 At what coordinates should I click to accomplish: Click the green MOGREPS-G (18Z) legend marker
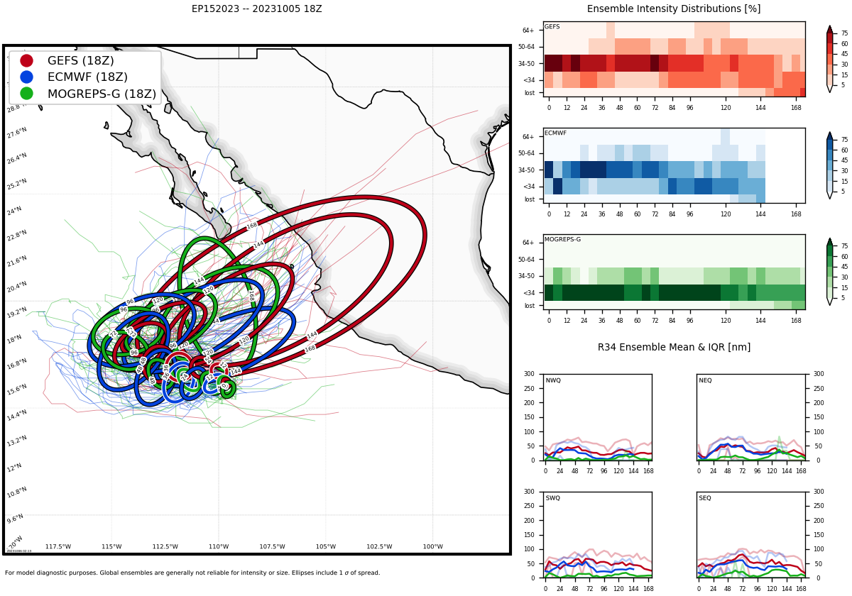click(26, 94)
